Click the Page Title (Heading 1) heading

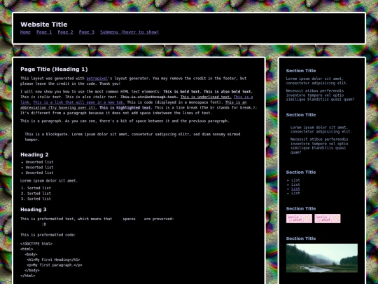coord(54,69)
